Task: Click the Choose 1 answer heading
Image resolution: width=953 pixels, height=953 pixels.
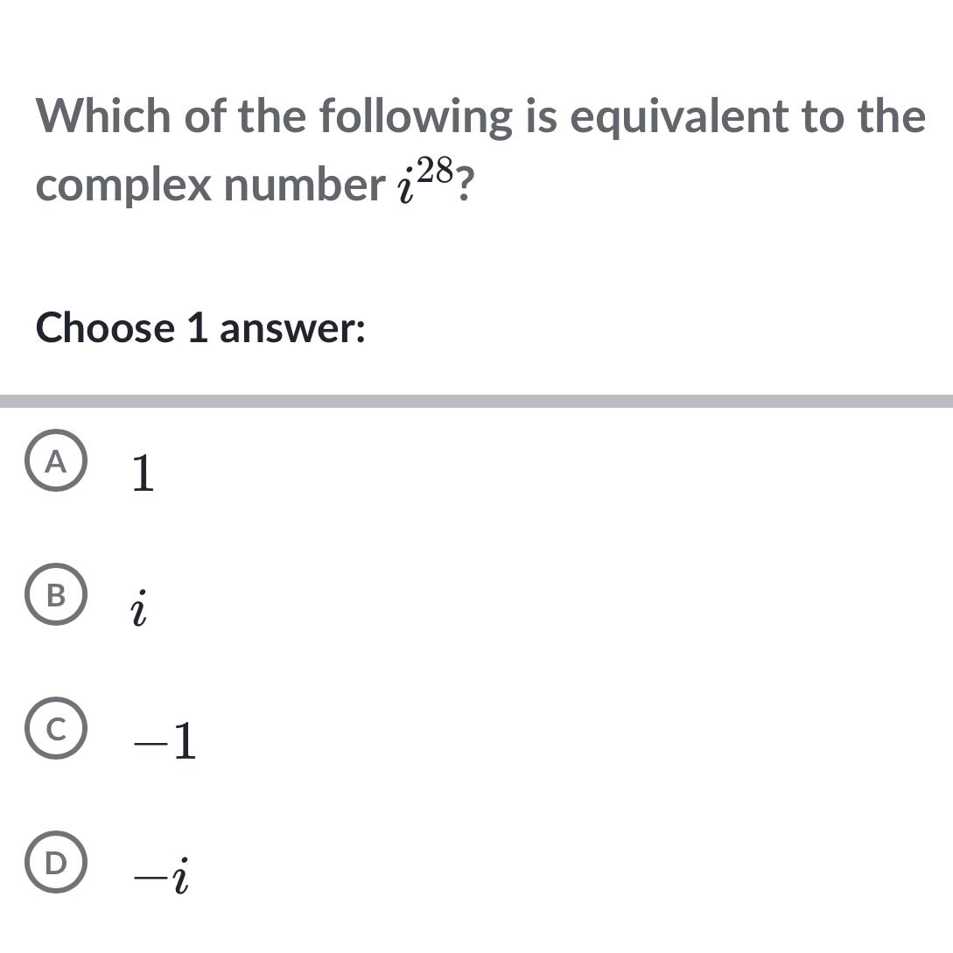Action: pyautogui.click(x=200, y=328)
